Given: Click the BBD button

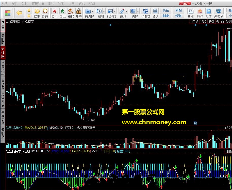Looking at the screenshot, I should click(x=166, y=16).
